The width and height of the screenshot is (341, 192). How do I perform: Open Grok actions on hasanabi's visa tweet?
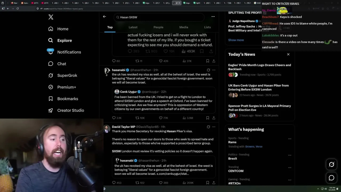[208, 70]
